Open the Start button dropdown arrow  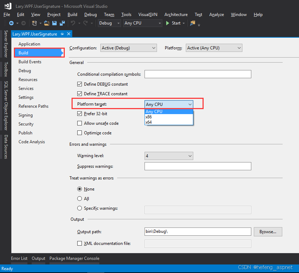[x=184, y=23]
